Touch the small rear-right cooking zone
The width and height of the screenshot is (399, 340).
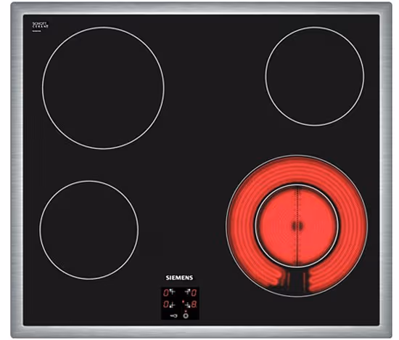click(315, 76)
